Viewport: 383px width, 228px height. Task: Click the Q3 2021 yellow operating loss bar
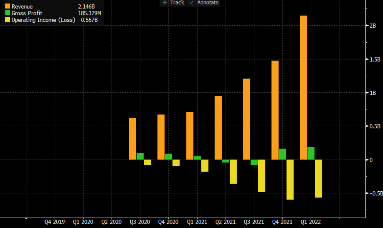click(262, 176)
